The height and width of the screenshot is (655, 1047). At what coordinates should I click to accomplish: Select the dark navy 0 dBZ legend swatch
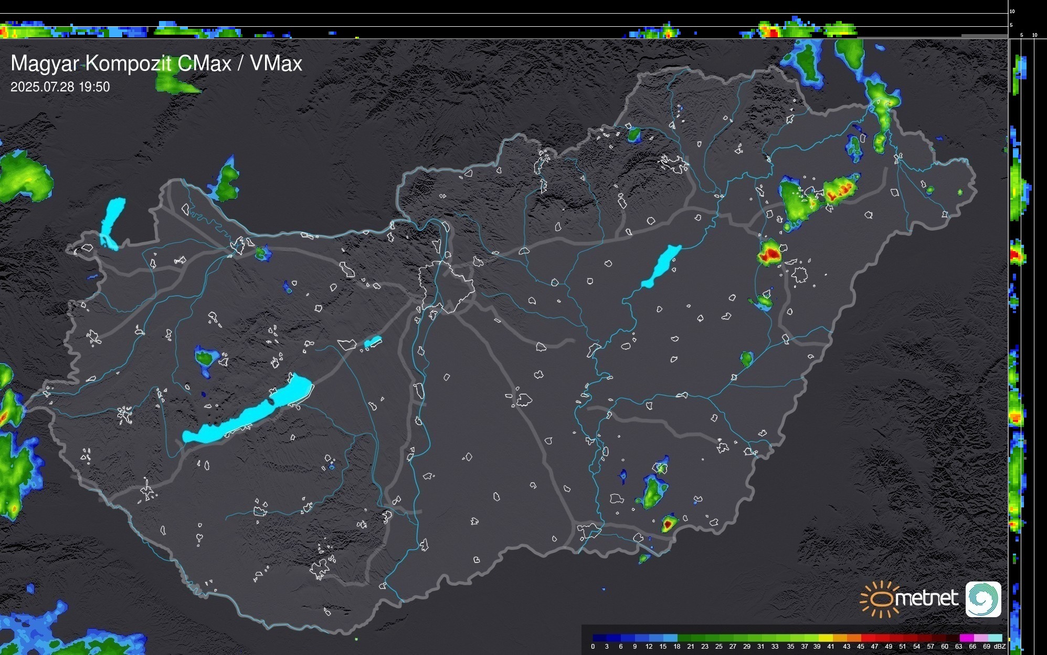click(x=599, y=638)
